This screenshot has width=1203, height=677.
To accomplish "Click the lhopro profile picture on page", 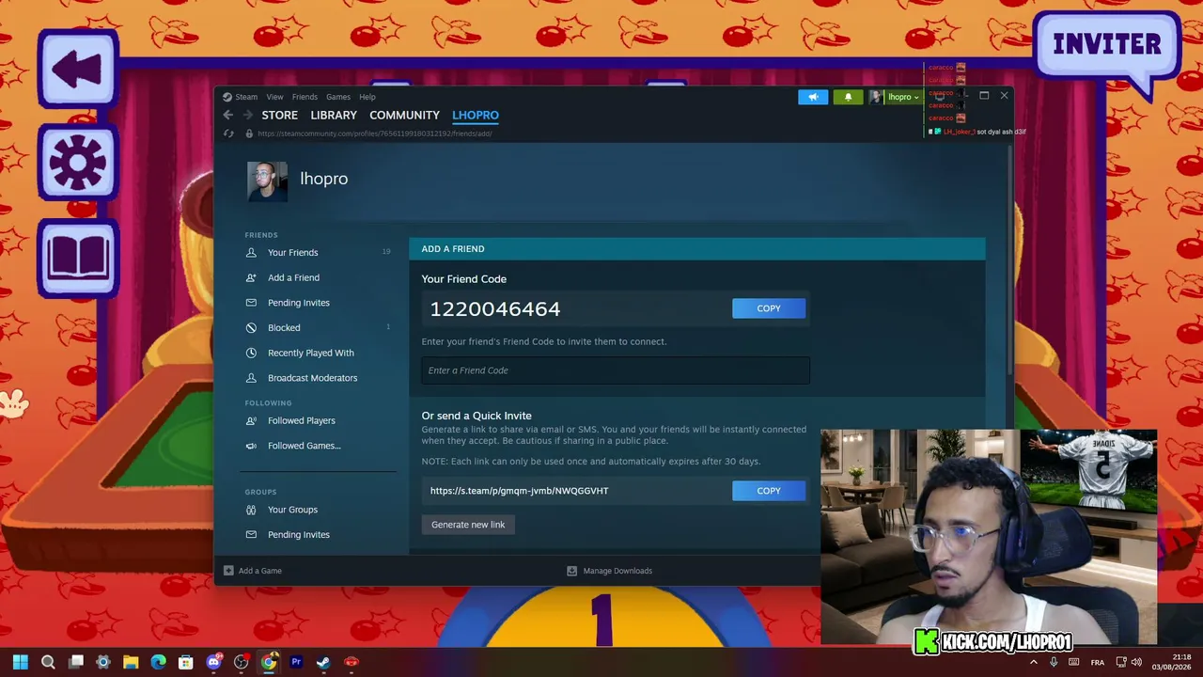I will point(267,181).
